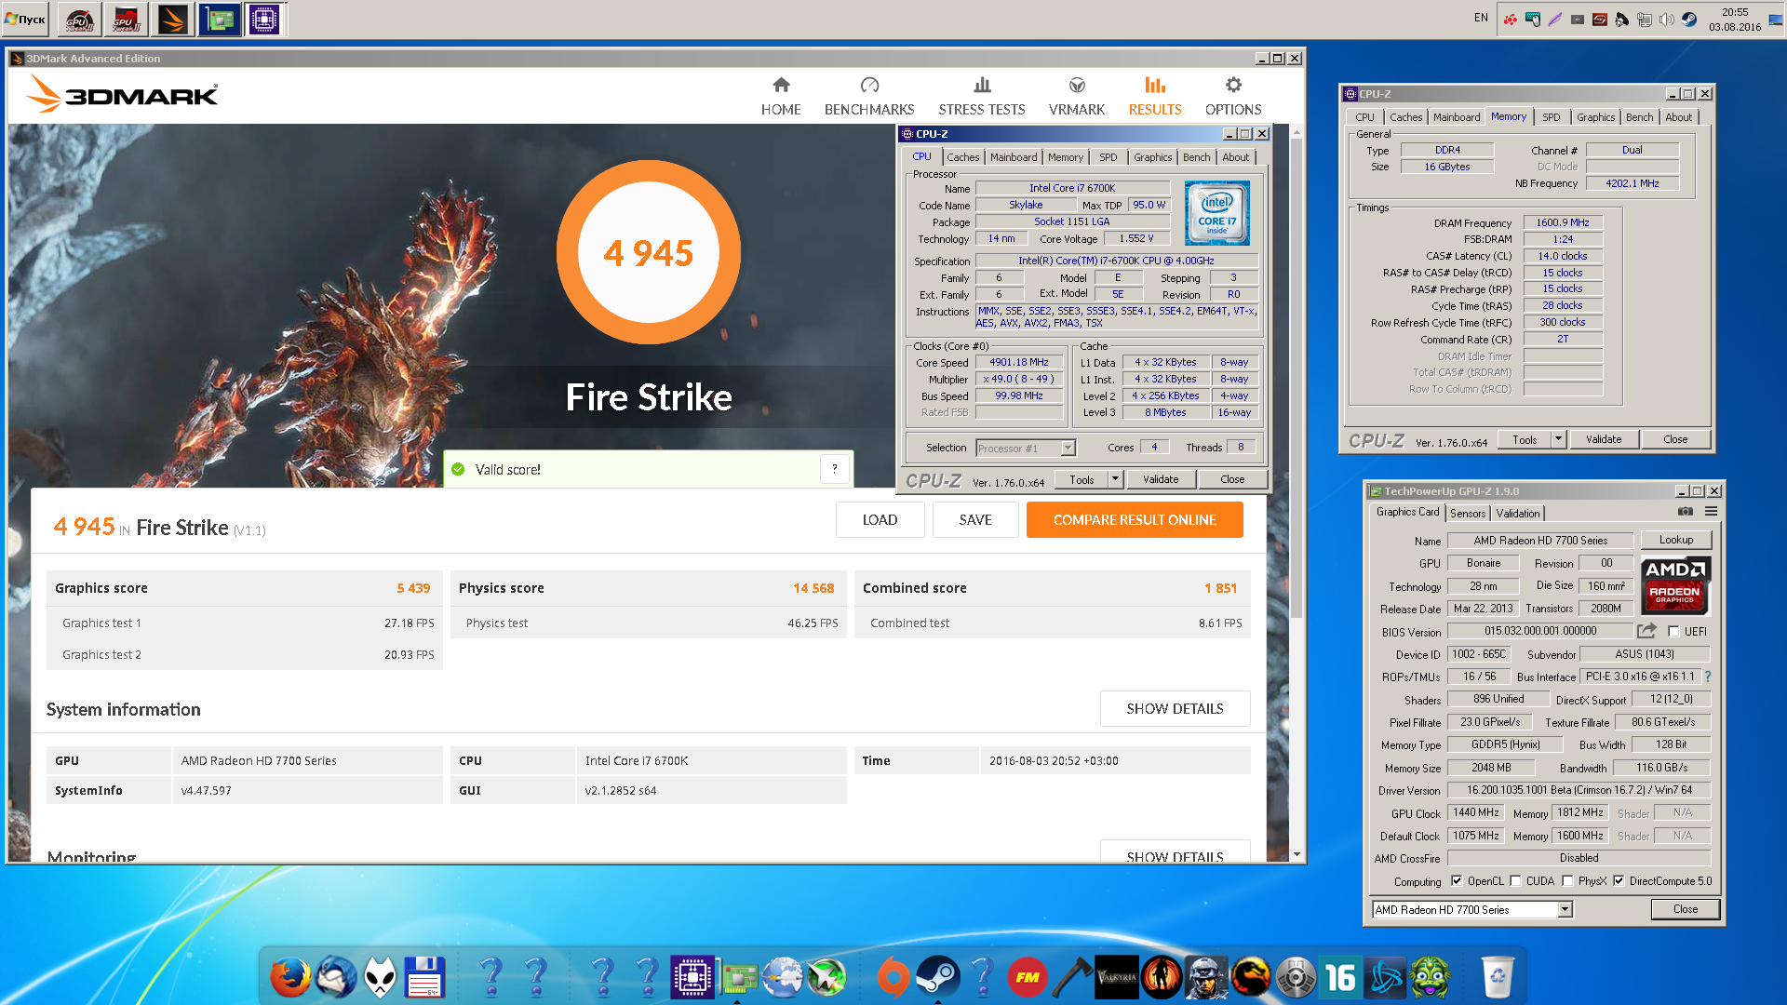Toggle the CUDA checkbox
Viewport: 1787px width, 1005px height.
pyautogui.click(x=1515, y=881)
